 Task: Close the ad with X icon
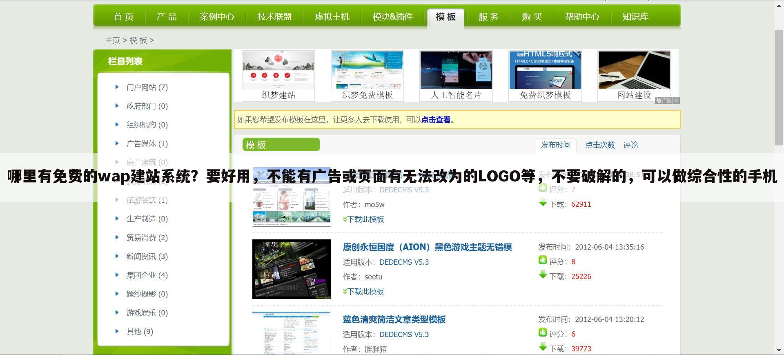[676, 100]
